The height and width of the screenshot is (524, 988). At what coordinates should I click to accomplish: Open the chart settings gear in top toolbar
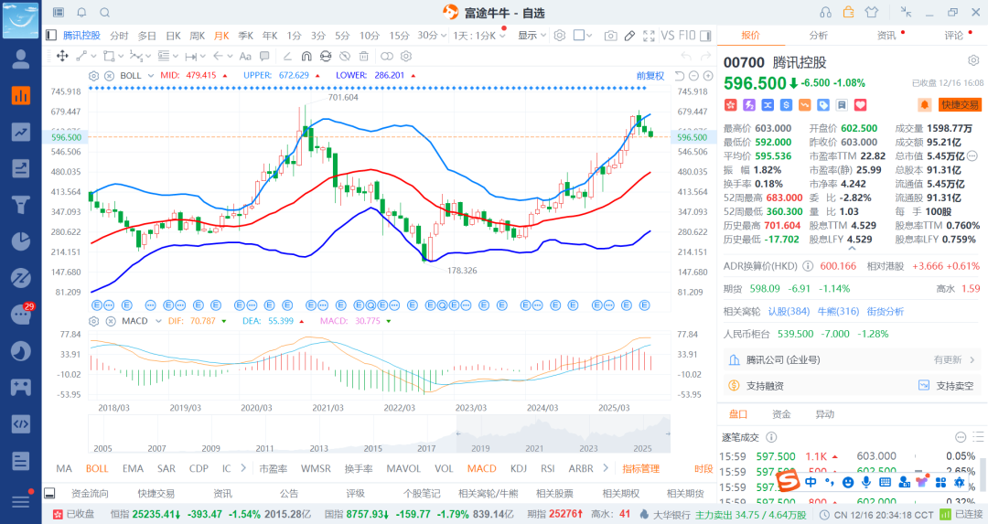pos(559,36)
